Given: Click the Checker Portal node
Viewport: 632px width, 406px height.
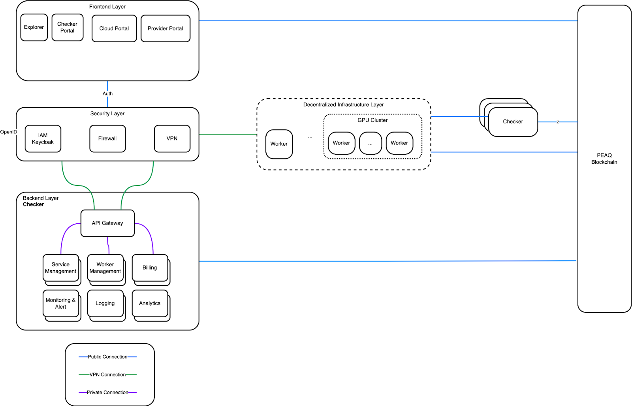Looking at the screenshot, I should coord(68,27).
